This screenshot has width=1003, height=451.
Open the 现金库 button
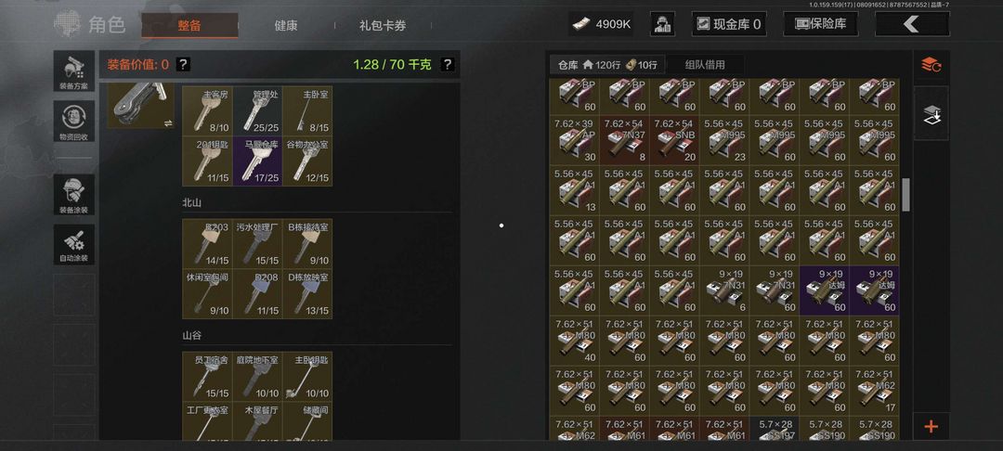coord(729,24)
